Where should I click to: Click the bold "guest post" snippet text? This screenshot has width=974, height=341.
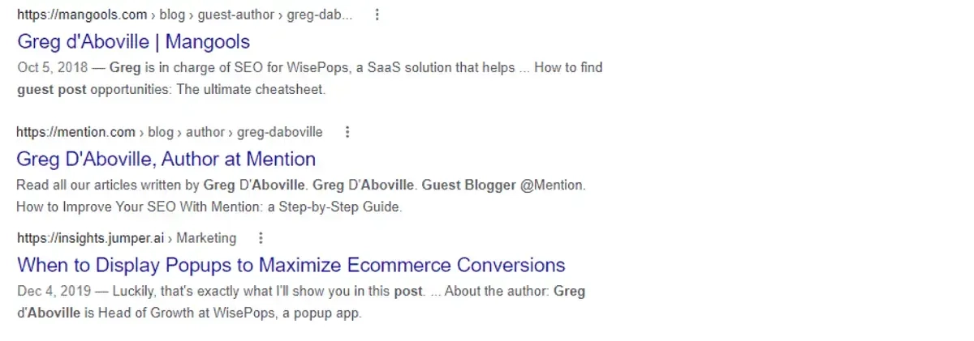tap(51, 89)
